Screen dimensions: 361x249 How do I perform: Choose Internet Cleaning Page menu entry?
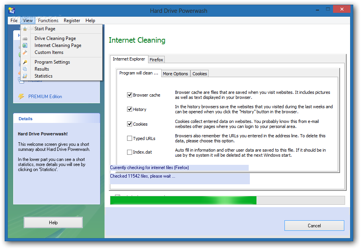(x=61, y=45)
